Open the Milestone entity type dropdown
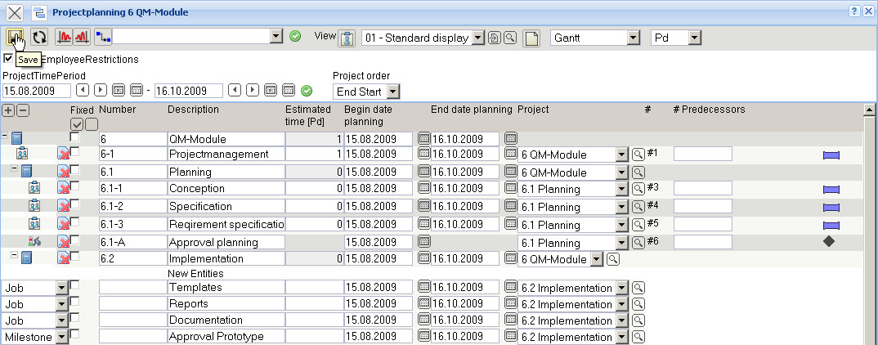Screen dimensions: 878x345 click(x=61, y=337)
